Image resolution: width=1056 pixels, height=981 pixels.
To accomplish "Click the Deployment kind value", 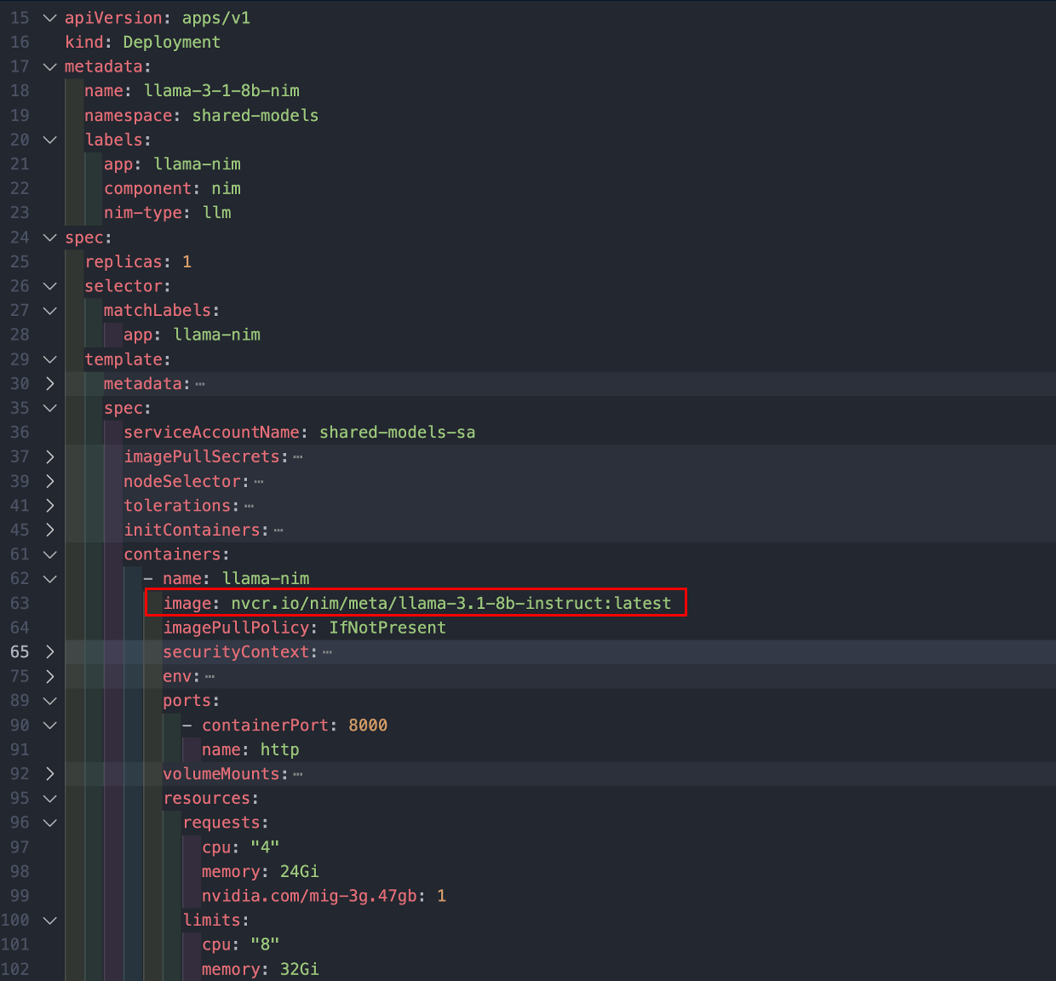I will click(x=172, y=42).
